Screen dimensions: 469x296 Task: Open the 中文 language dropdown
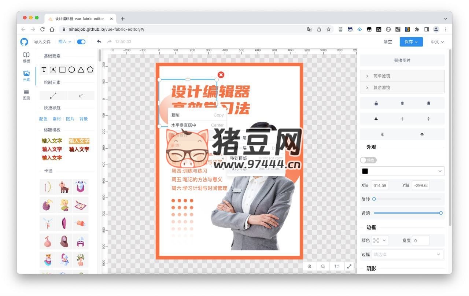(436, 41)
